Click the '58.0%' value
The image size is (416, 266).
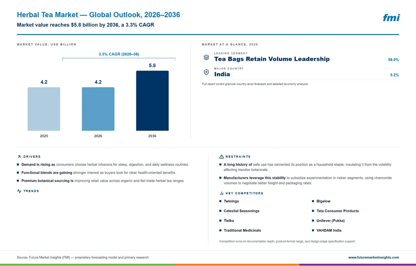point(393,60)
